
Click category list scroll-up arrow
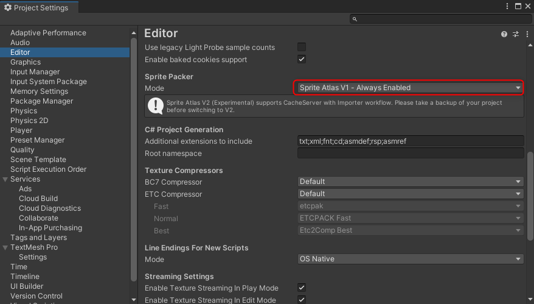point(134,33)
